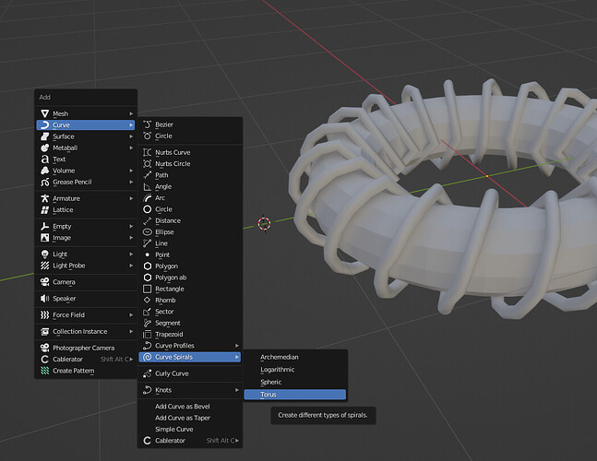Screen dimensions: 597x461
Task: Click the Create Pattern icon
Action: (x=45, y=371)
